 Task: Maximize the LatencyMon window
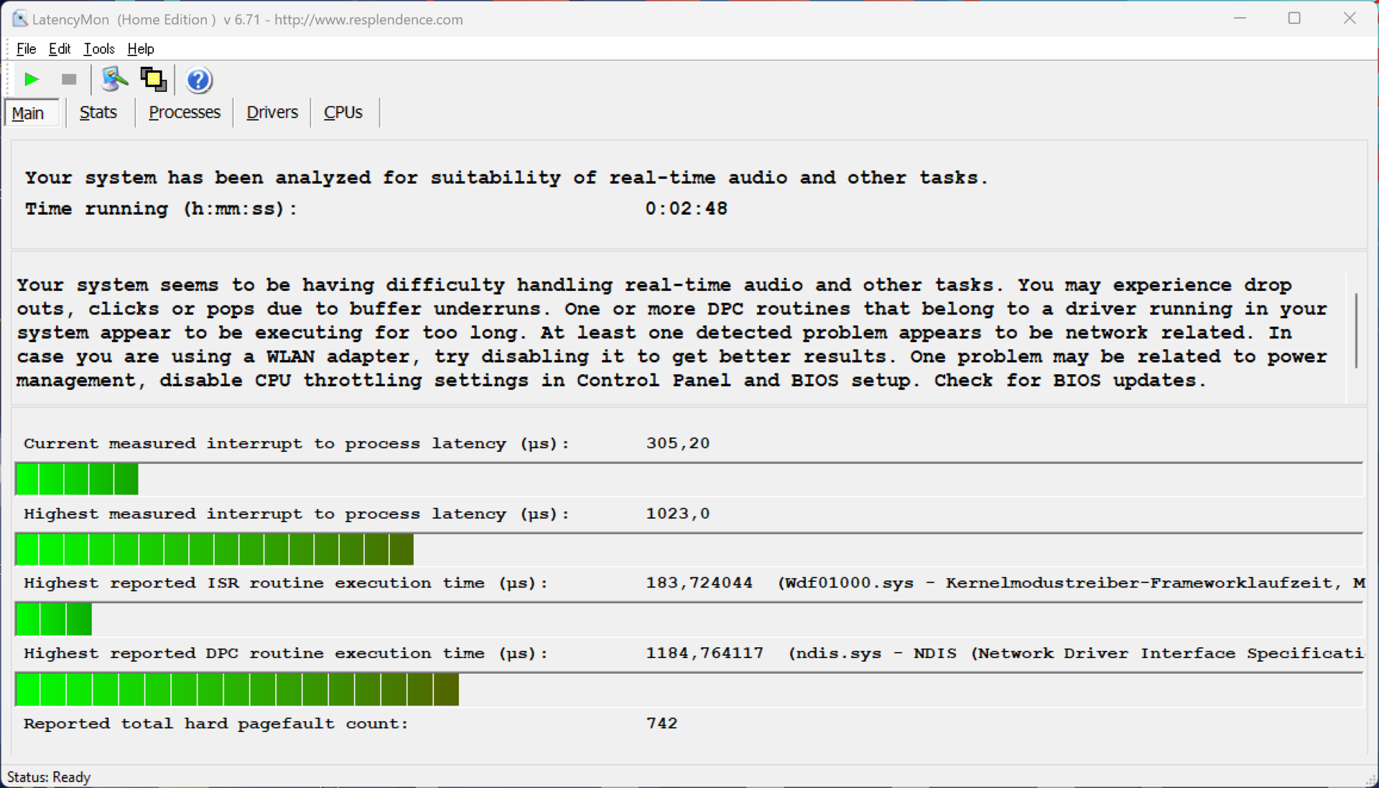coord(1294,19)
